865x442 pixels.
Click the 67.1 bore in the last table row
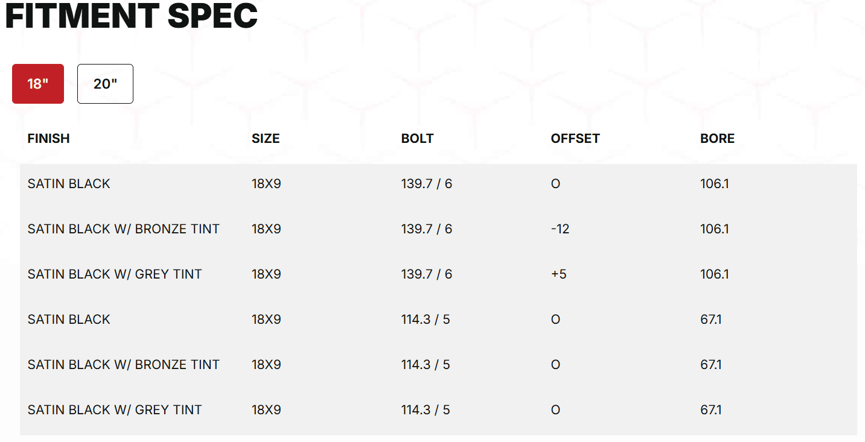click(711, 410)
